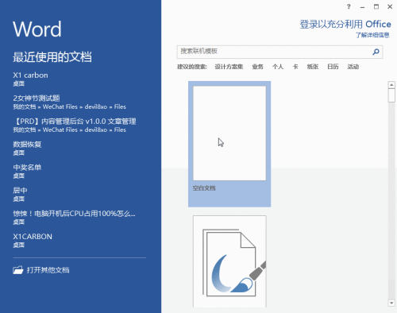
Task: Click the maximize window icon
Action: point(376,7)
